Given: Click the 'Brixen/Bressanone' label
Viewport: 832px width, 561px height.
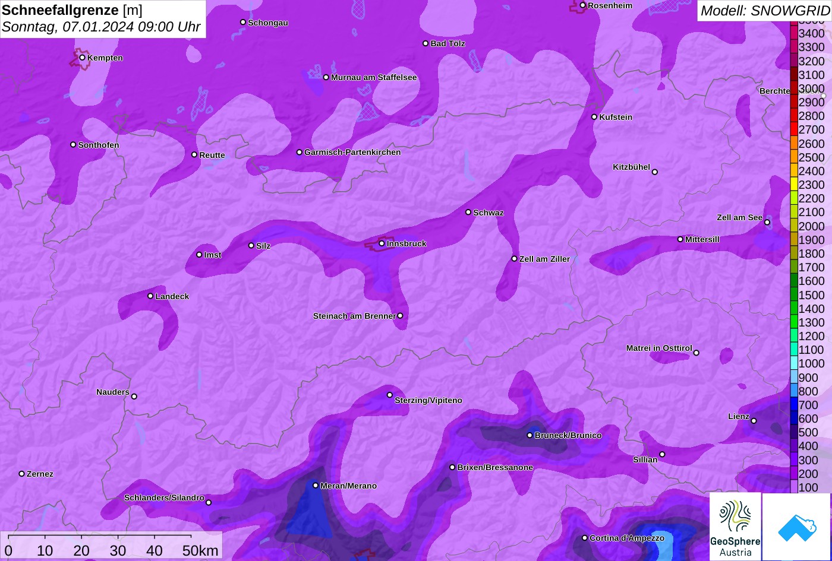Looking at the screenshot, I should pyautogui.click(x=495, y=467).
